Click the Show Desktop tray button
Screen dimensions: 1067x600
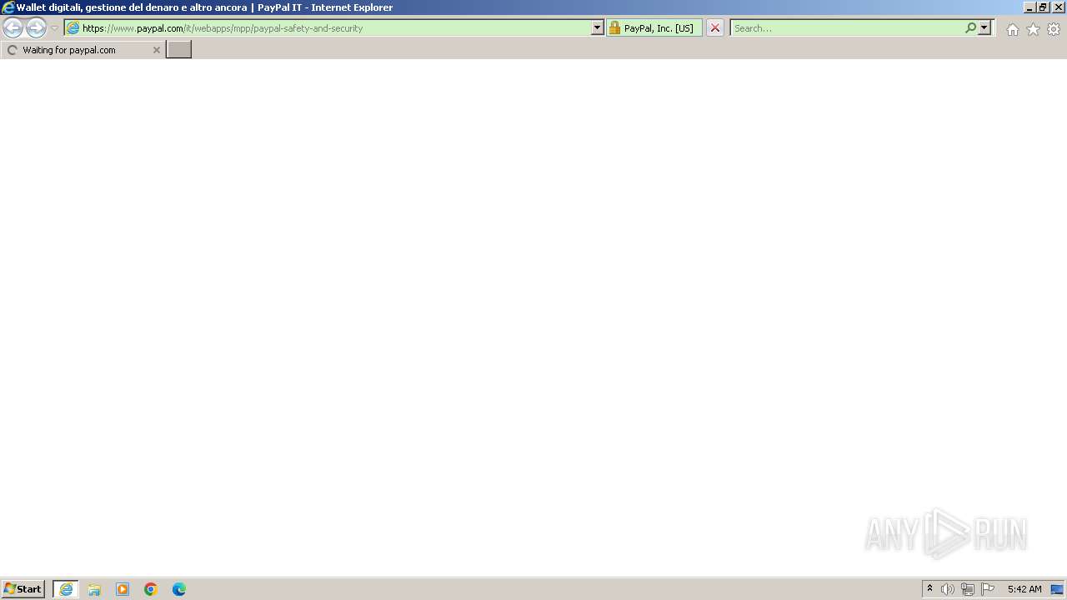click(x=1058, y=589)
